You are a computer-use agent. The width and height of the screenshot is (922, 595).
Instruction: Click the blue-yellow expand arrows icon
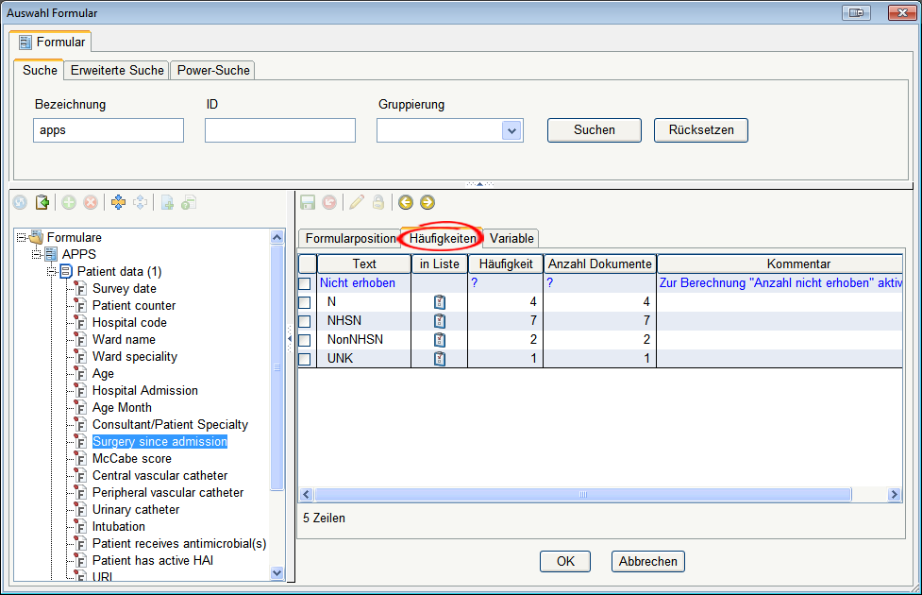pyautogui.click(x=118, y=202)
